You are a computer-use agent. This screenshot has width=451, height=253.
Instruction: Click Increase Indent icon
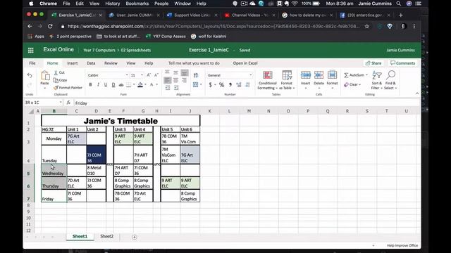pos(176,88)
